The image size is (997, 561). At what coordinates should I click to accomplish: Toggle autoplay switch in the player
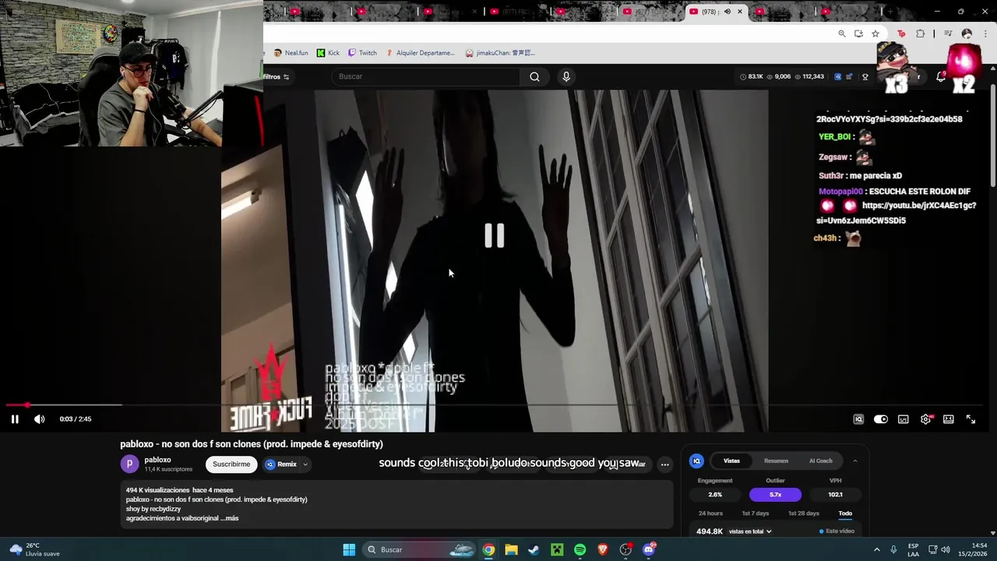(881, 419)
